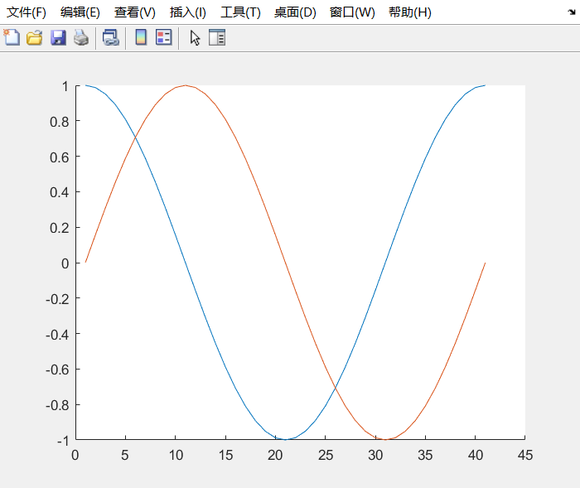The height and width of the screenshot is (488, 580).
Task: Select the Edit Plot arrow tool
Action: point(195,38)
